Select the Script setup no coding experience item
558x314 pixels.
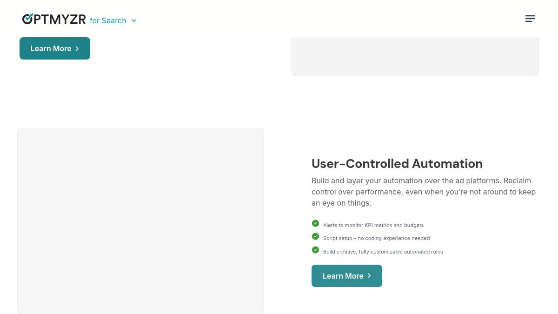point(376,238)
